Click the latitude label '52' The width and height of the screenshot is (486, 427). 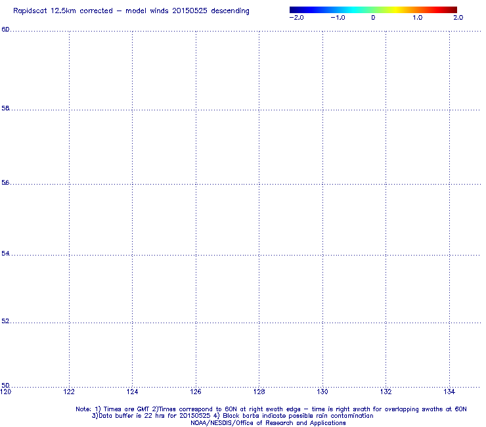tap(5, 321)
